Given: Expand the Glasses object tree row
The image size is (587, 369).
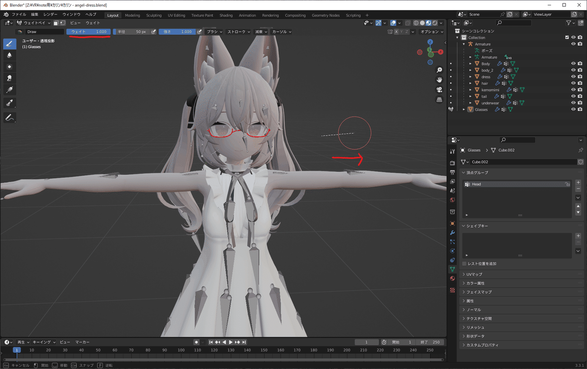Looking at the screenshot, I should coord(464,109).
